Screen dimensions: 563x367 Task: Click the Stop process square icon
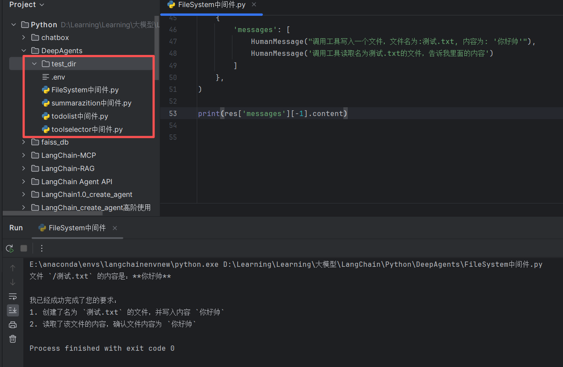pyautogui.click(x=24, y=248)
